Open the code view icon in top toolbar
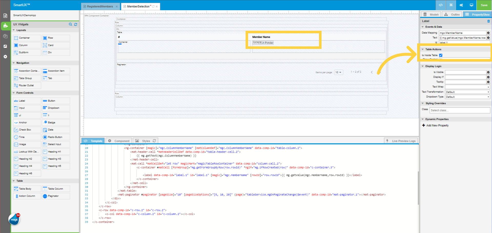492x233 pixels. [440, 5]
